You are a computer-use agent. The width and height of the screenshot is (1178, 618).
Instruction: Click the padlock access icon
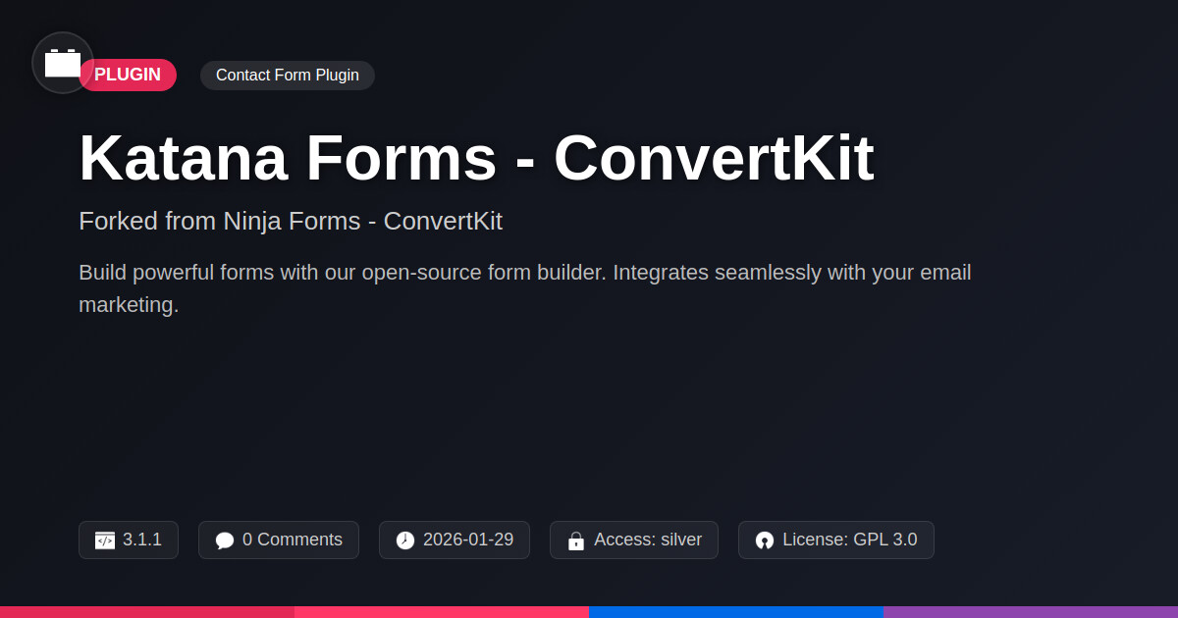pos(576,541)
